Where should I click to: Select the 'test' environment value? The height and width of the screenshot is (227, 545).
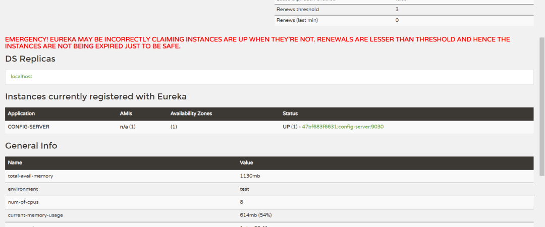click(x=244, y=189)
